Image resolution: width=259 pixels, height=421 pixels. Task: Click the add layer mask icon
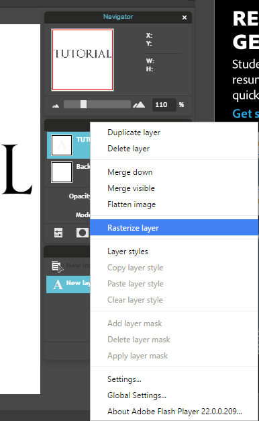pyautogui.click(x=83, y=233)
